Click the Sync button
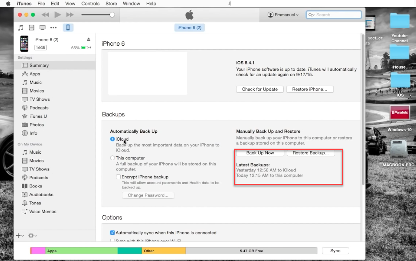This screenshot has width=416, height=261. [335, 251]
